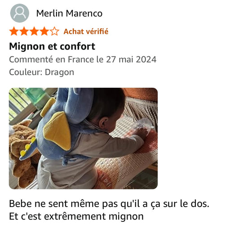Select the third orange rating star
The height and width of the screenshot is (230, 247).
click(34, 31)
